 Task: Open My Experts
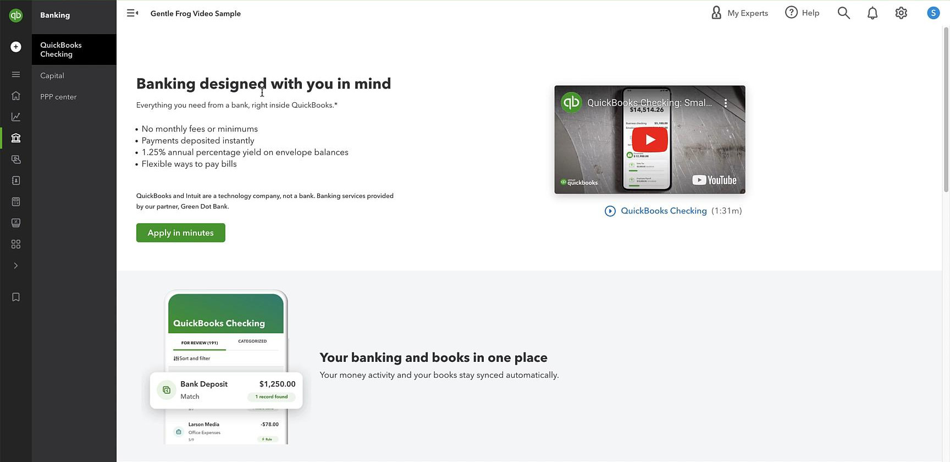(x=739, y=13)
